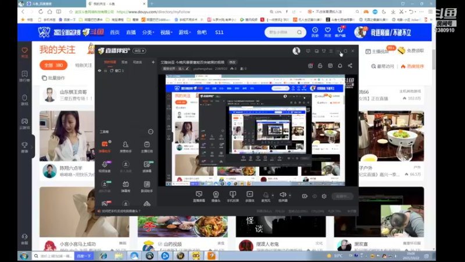Open the microphone device dropdown arrow
The width and height of the screenshot is (465, 262).
pyautogui.click(x=273, y=195)
